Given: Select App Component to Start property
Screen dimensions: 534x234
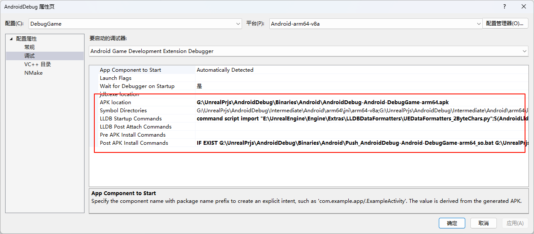Looking at the screenshot, I should point(130,70).
